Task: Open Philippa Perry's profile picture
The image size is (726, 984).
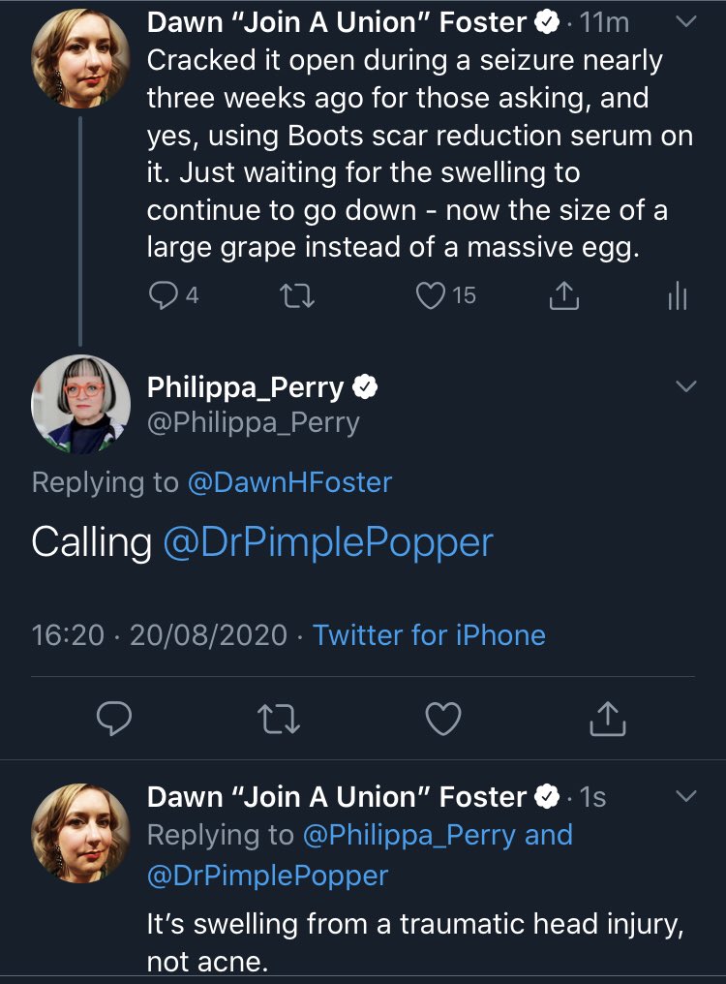Action: point(80,404)
